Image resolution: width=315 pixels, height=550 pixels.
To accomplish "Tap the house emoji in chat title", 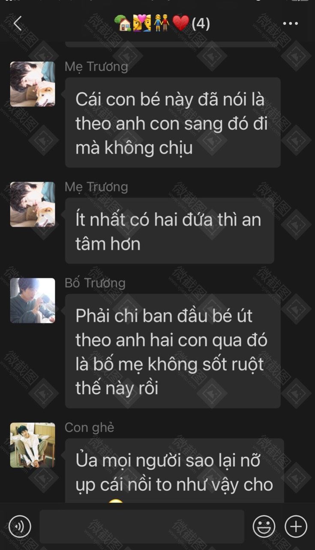I will [x=123, y=23].
